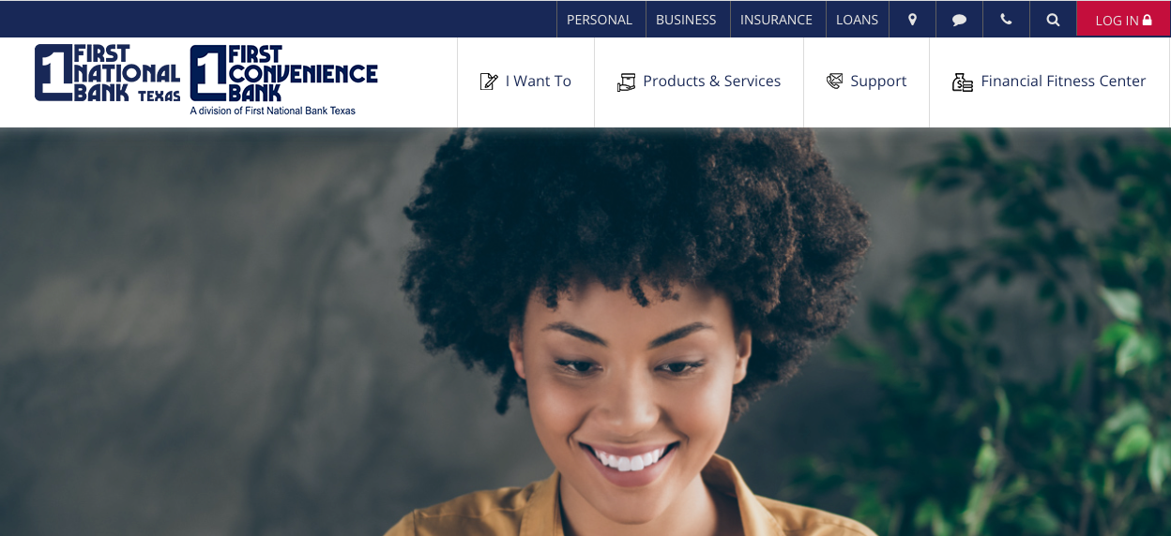Select the Personal tab
Image resolution: width=1171 pixels, height=536 pixels.
(x=600, y=20)
